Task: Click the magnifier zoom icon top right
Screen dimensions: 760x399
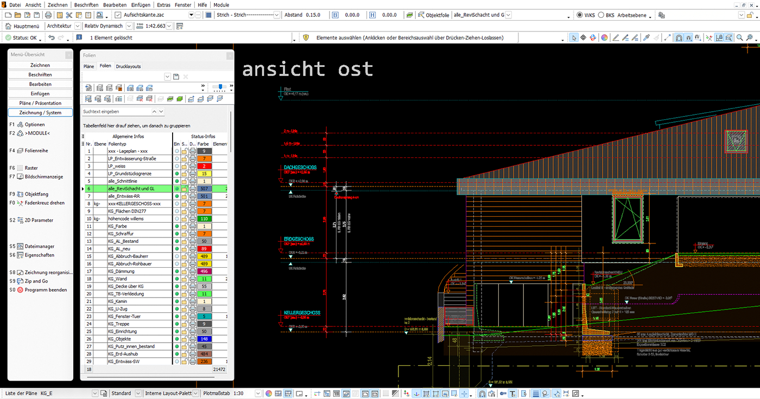Action: coord(739,37)
